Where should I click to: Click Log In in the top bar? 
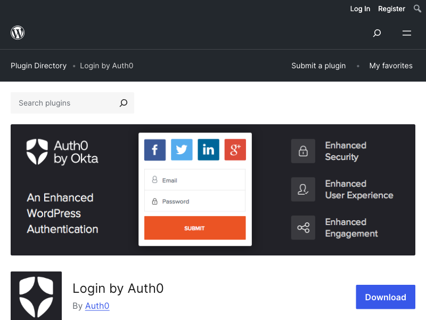click(361, 9)
